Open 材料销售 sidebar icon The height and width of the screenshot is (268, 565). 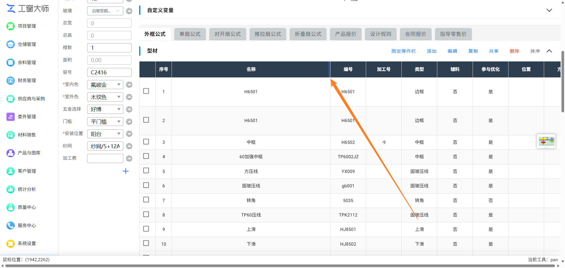click(x=11, y=135)
